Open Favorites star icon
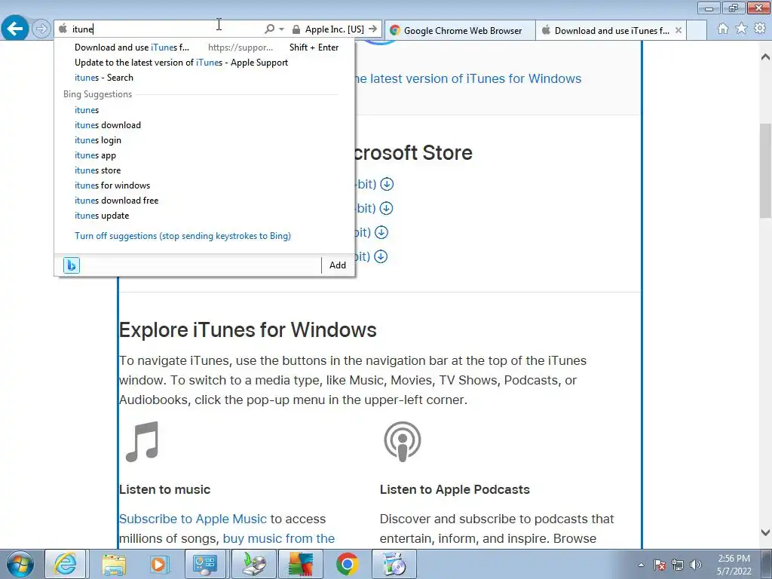 click(x=741, y=29)
